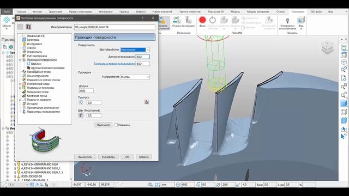Image resolution: width=349 pixels, height=196 pixels.
Task: Click the В очередь button
Action: tap(109, 157)
